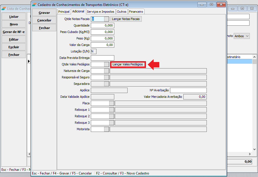Focus the Data Prevista Entrega field
The image size is (258, 177).
point(102,58)
